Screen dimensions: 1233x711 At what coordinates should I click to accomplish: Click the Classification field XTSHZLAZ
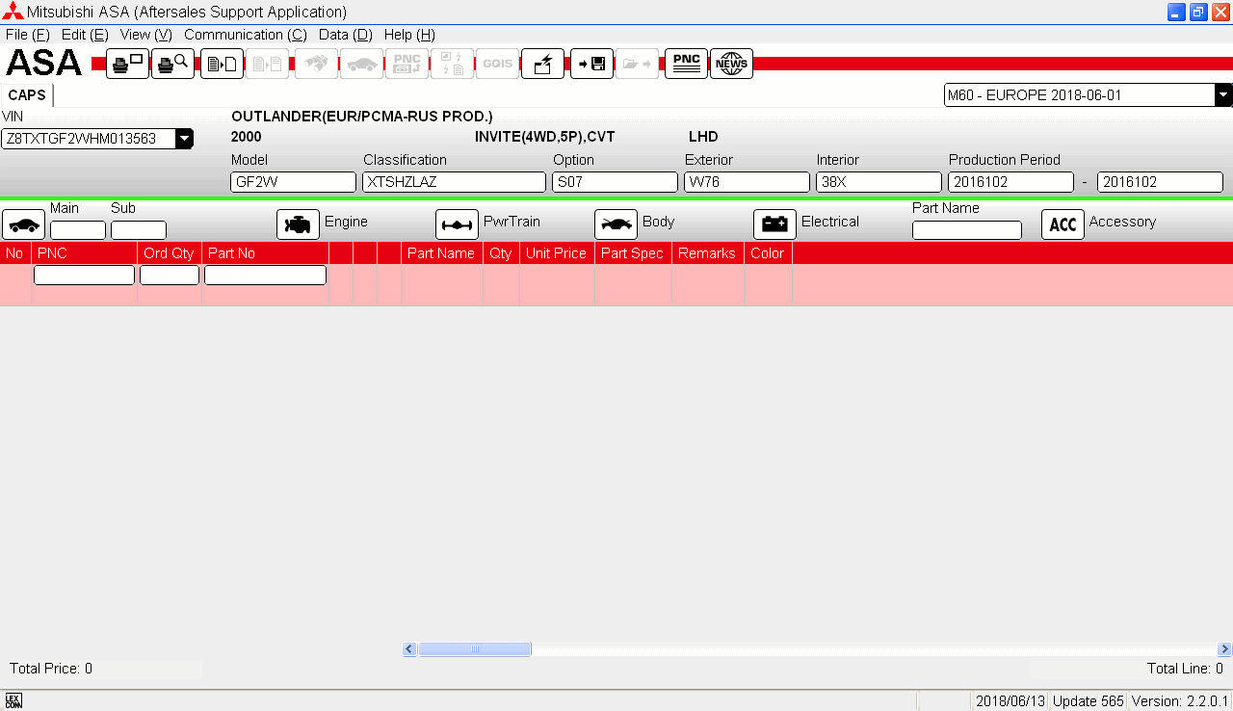455,182
